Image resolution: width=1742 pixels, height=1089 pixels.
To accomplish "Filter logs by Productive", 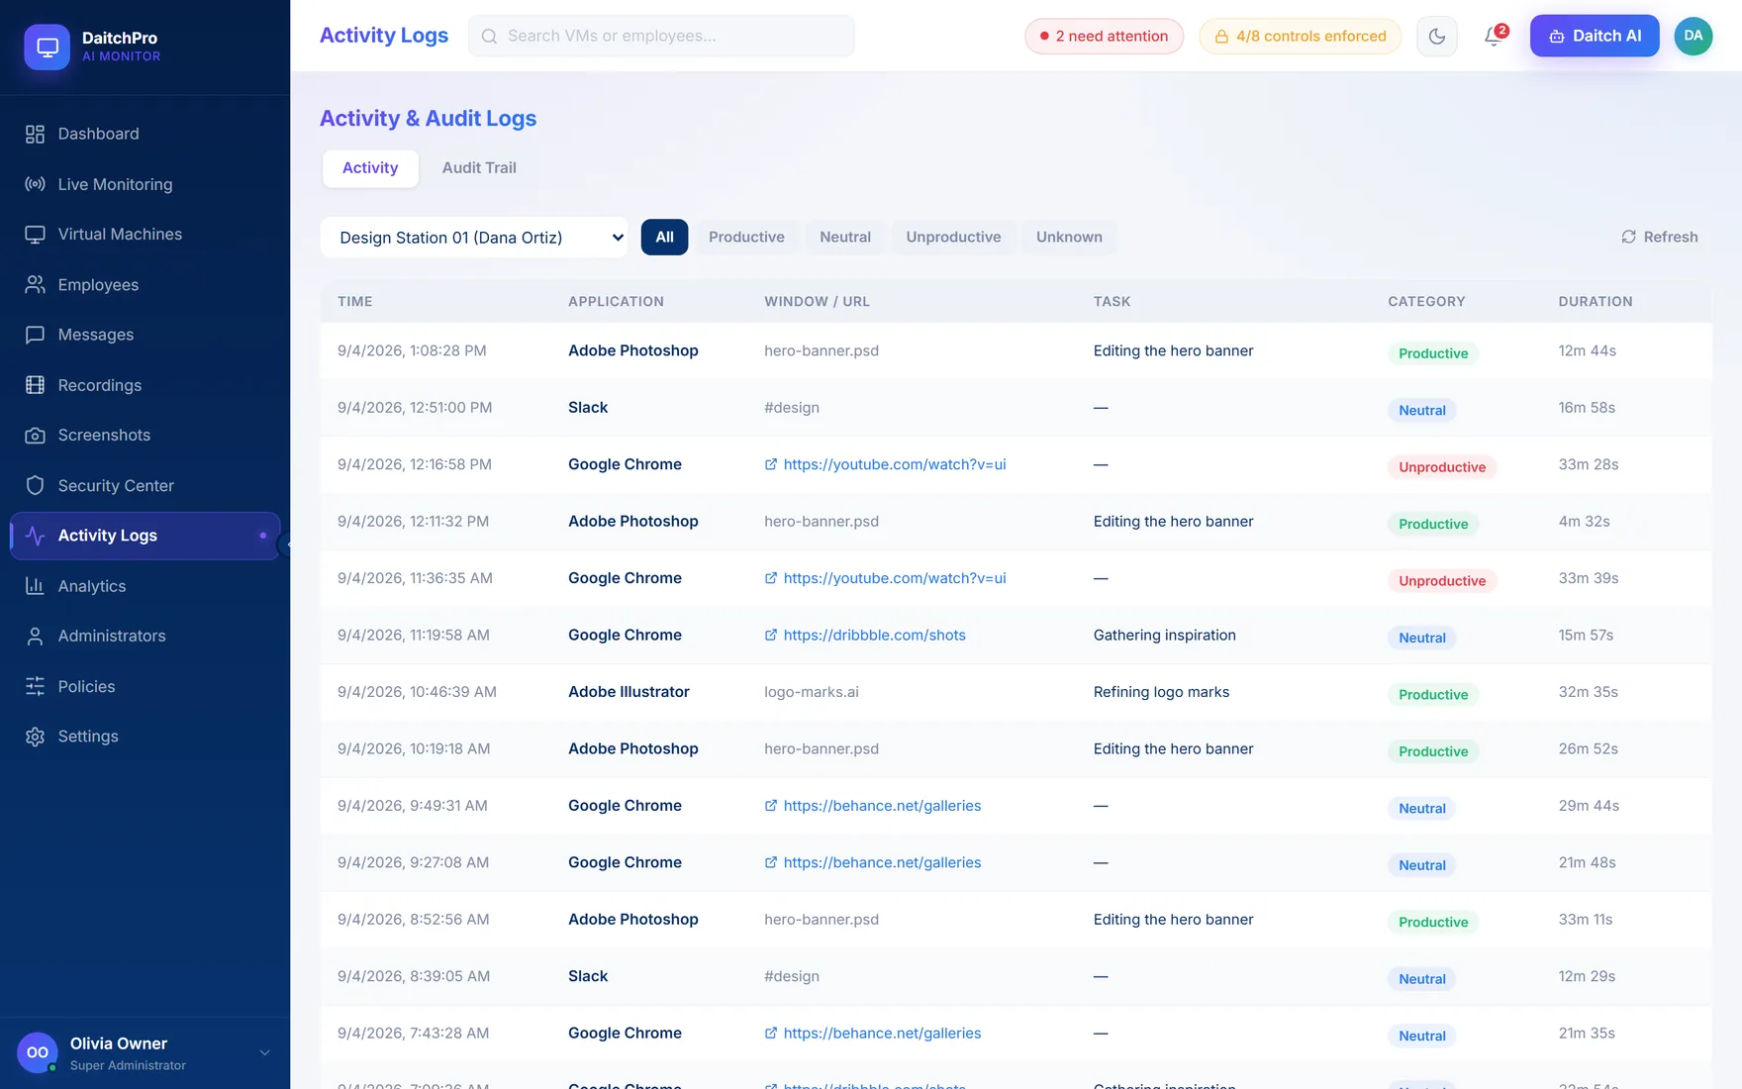I will click(746, 238).
